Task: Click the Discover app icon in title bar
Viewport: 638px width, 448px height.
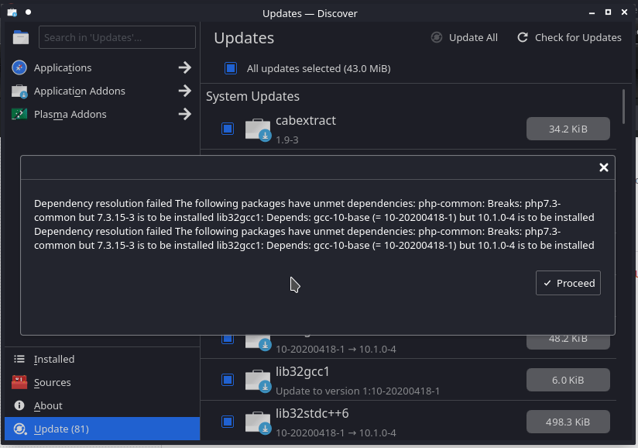Action: point(12,12)
